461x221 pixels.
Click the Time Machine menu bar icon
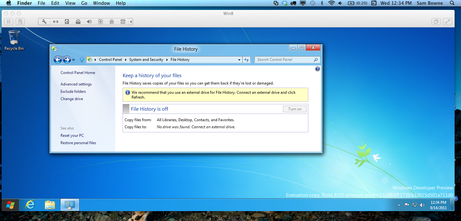point(312,3)
